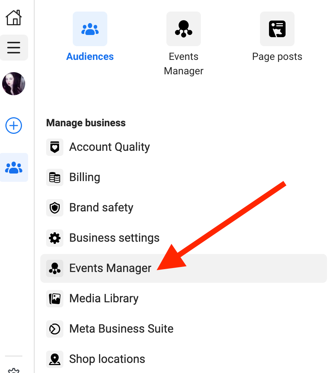Open Shop locations menu item
The height and width of the screenshot is (373, 332).
[107, 359]
